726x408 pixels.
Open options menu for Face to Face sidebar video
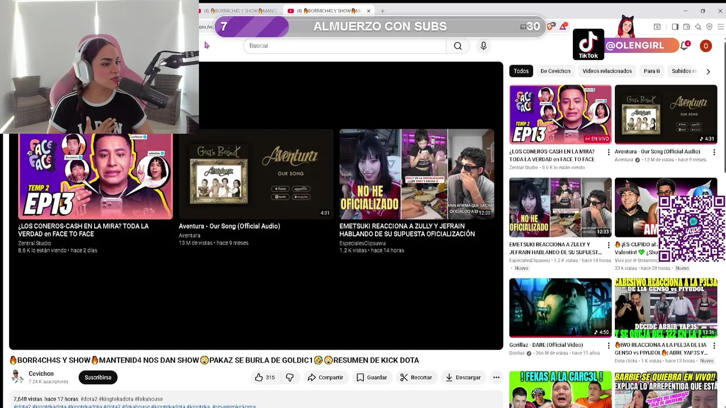pos(609,152)
